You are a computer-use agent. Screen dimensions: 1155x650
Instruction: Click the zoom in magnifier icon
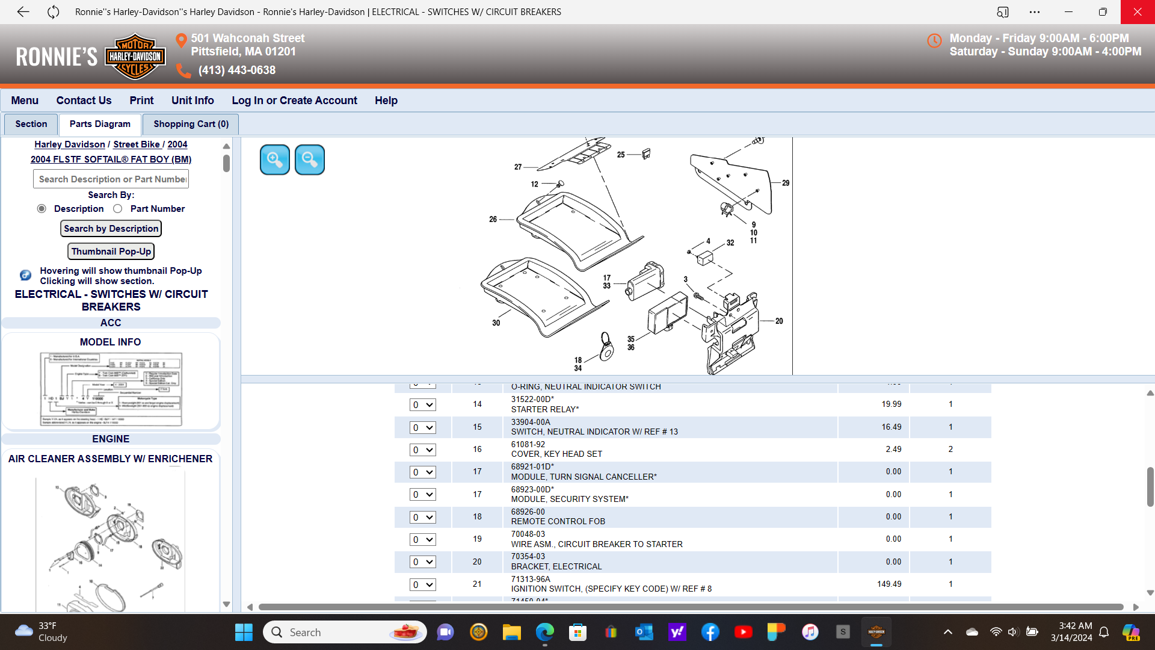point(275,159)
